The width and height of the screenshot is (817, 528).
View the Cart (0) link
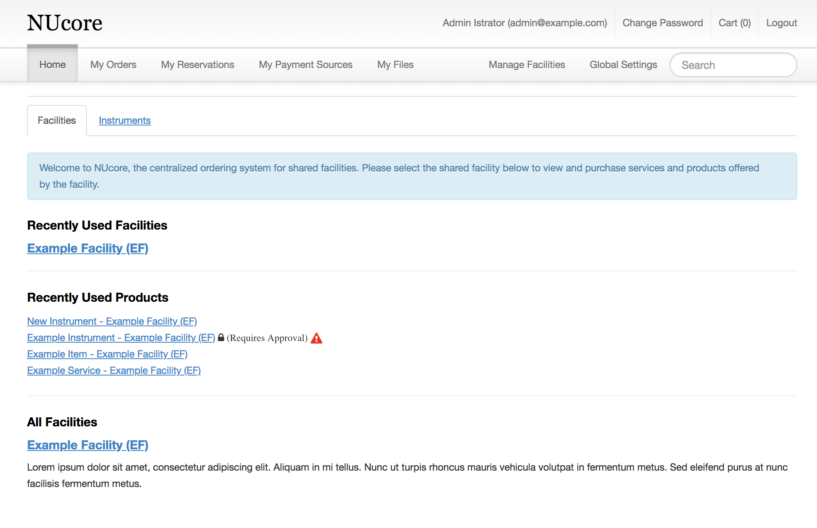(734, 23)
